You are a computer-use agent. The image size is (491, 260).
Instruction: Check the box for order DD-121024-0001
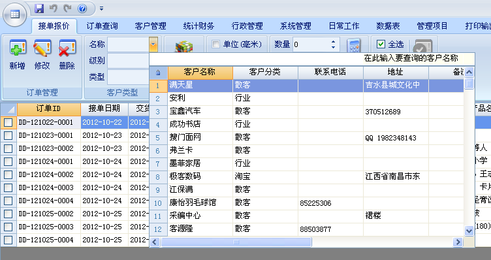8,162
